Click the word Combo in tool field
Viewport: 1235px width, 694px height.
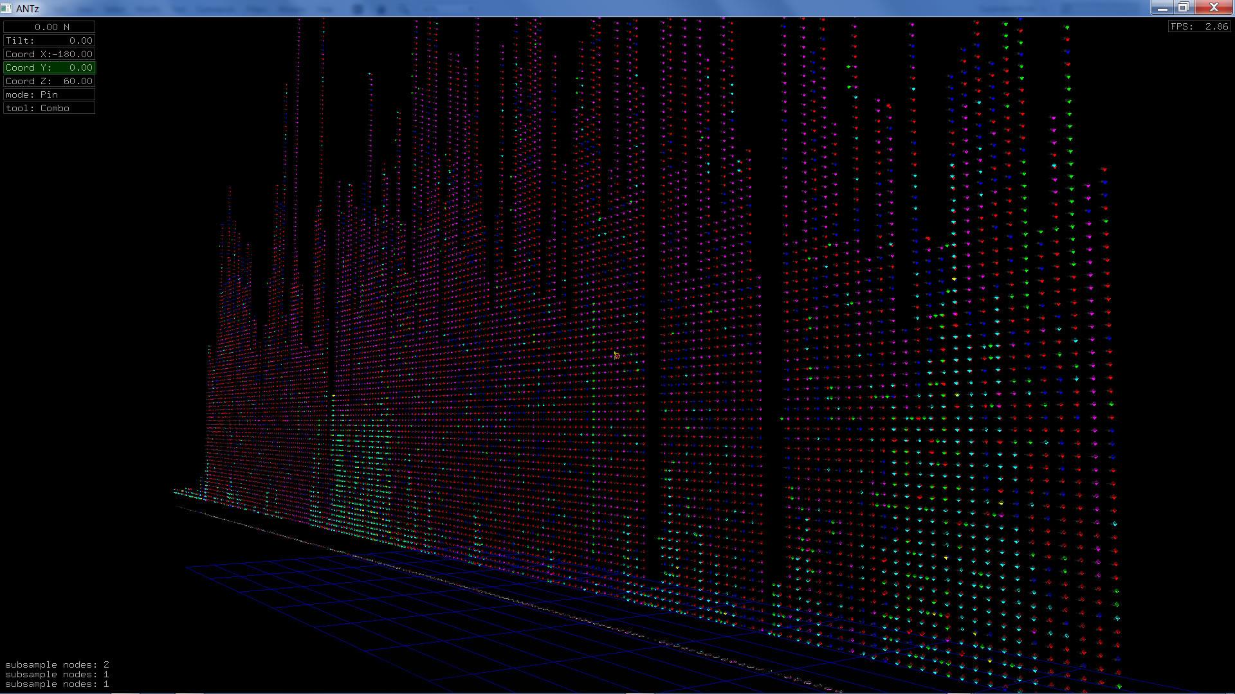click(x=55, y=108)
